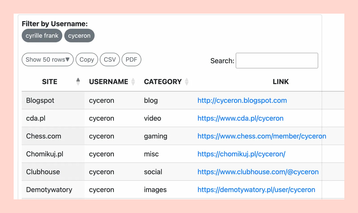
Task: Select the Clubhouse site cell
Action: (x=53, y=172)
